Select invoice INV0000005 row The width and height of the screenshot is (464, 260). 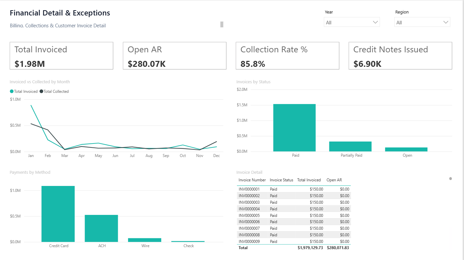pyautogui.click(x=294, y=215)
